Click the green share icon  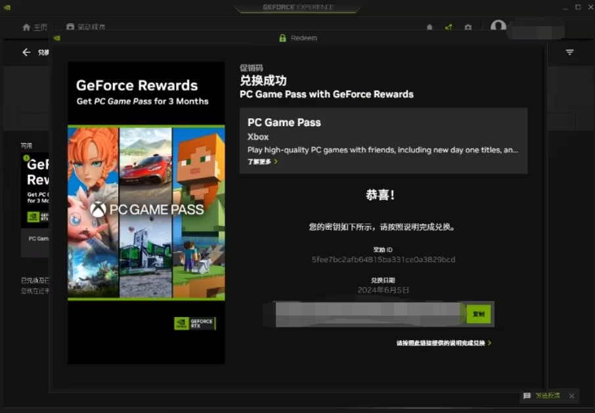click(x=449, y=28)
